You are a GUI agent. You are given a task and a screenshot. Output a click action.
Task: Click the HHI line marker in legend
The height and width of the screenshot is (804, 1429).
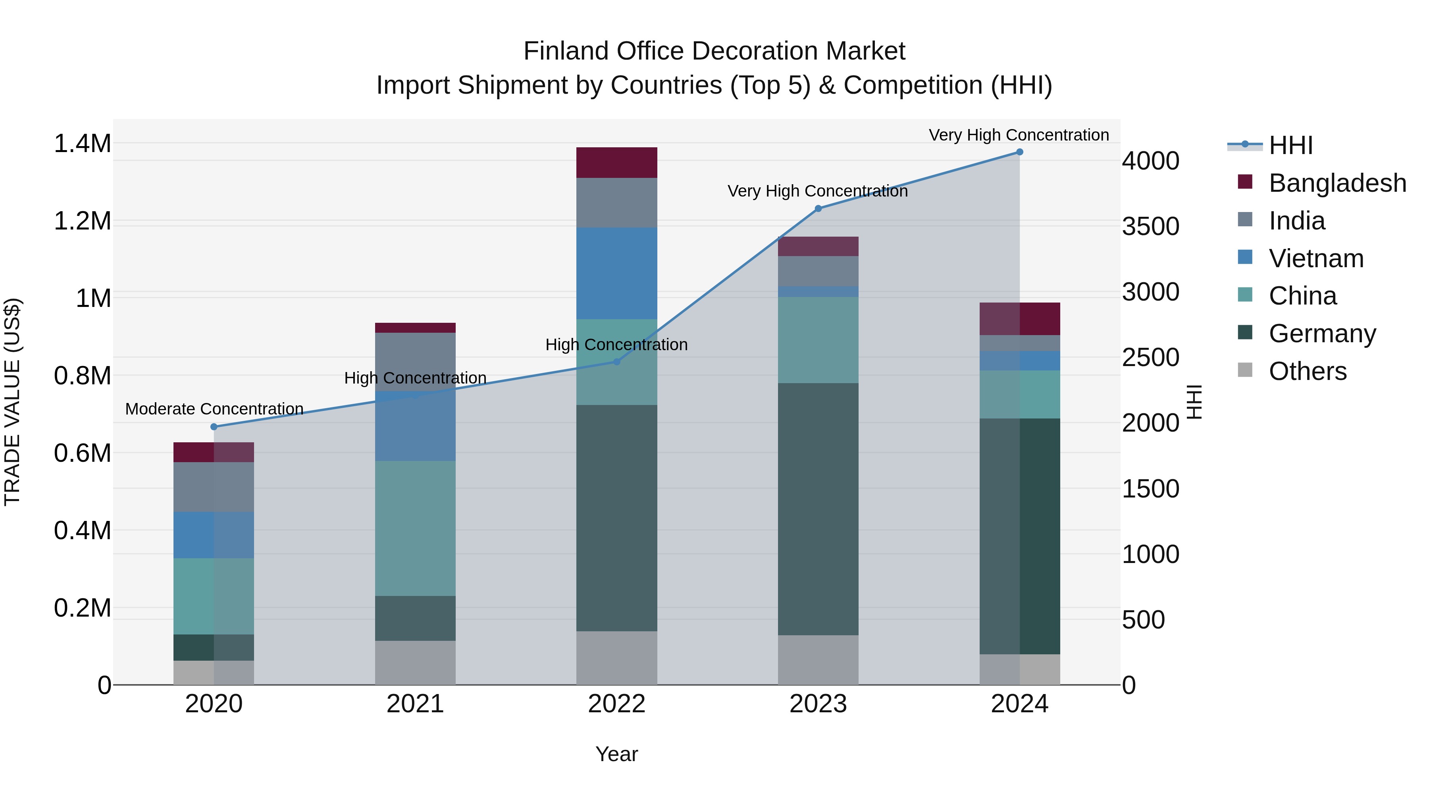(1245, 144)
